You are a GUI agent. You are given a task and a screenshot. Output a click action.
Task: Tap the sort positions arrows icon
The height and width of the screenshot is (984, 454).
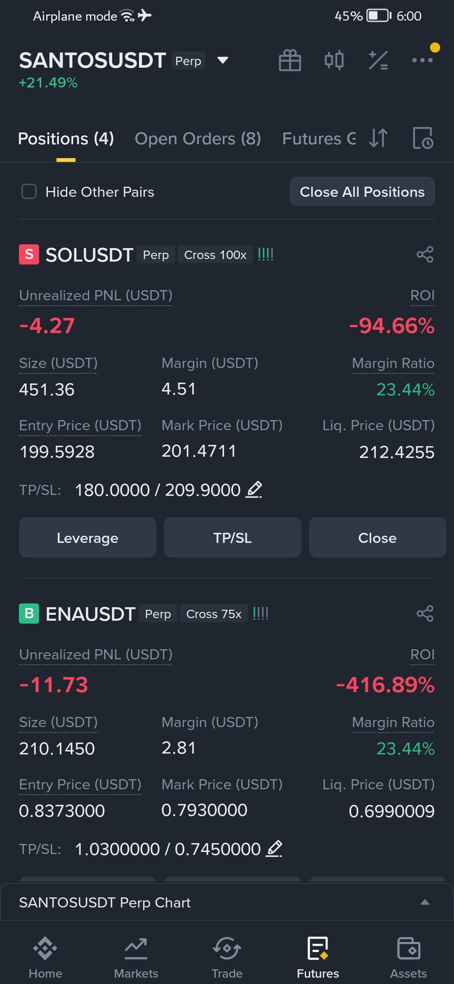[x=378, y=138]
